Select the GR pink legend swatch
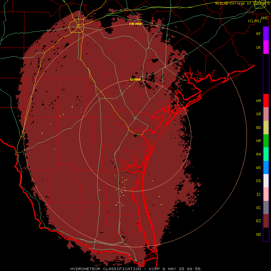 click(266, 114)
